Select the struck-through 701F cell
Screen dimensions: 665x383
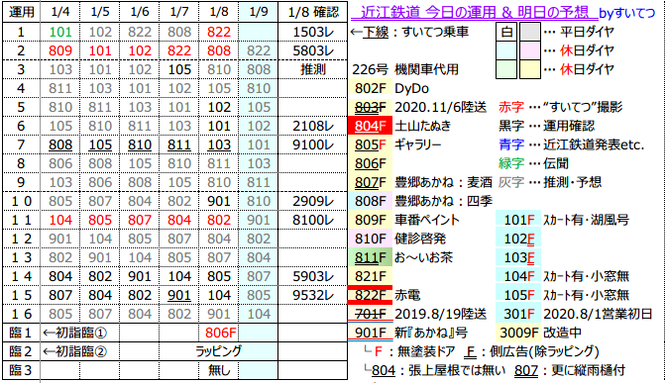371,314
